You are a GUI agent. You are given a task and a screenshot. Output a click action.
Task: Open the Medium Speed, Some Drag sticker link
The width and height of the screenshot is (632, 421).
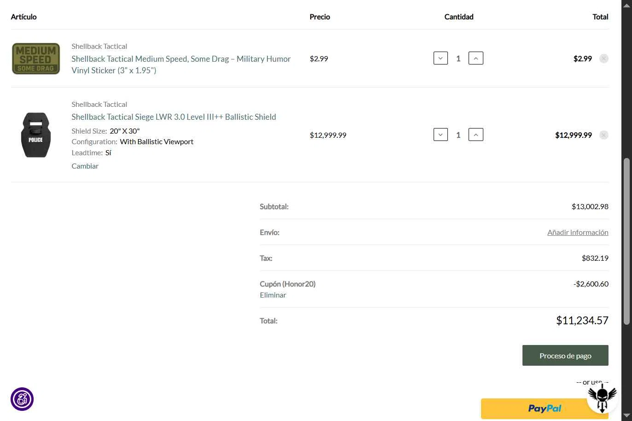tap(181, 64)
